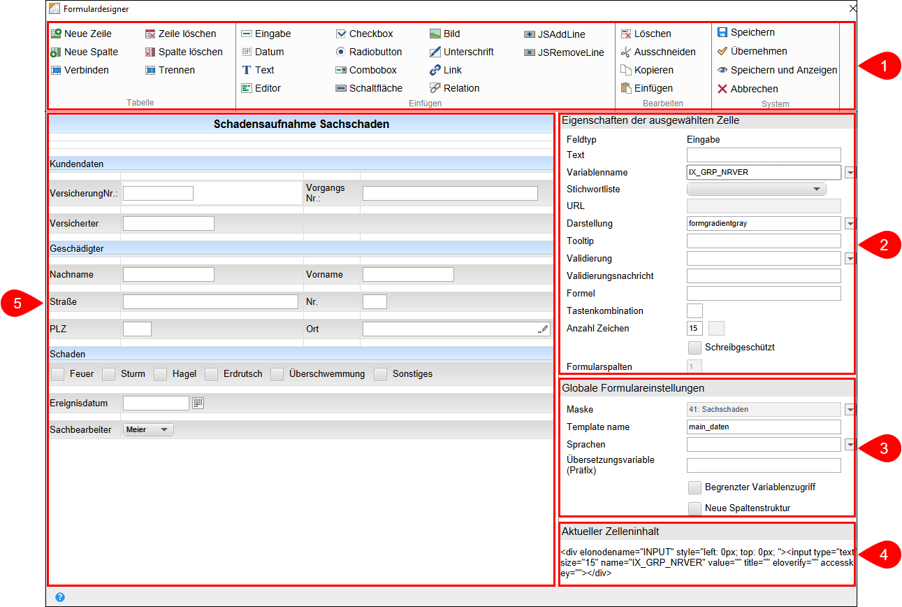Click the Ort field edit pencil
Image resolution: width=902 pixels, height=607 pixels.
pyautogui.click(x=544, y=329)
